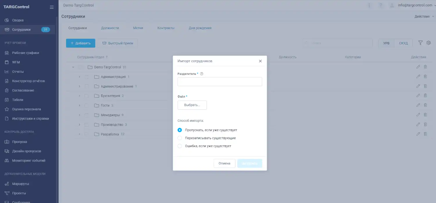Open the Отчеты chart icon
This screenshot has width=436, height=203.
7,72
